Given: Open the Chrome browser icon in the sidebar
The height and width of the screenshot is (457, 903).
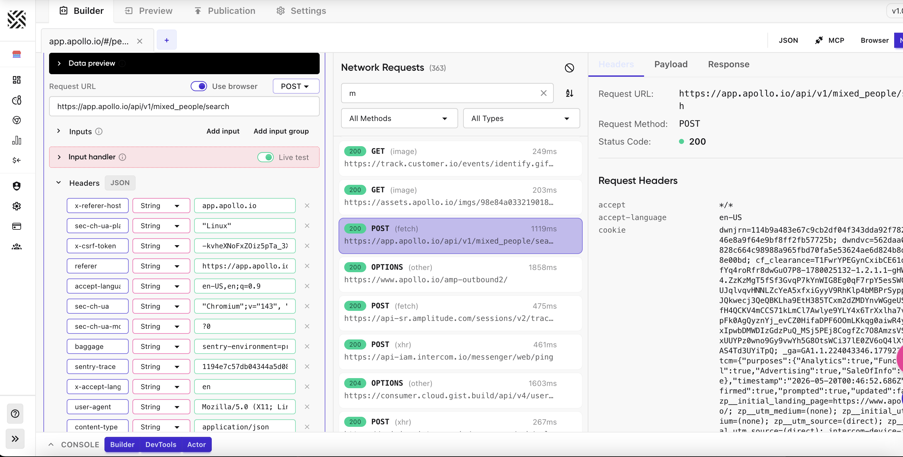Looking at the screenshot, I should click(x=16, y=120).
